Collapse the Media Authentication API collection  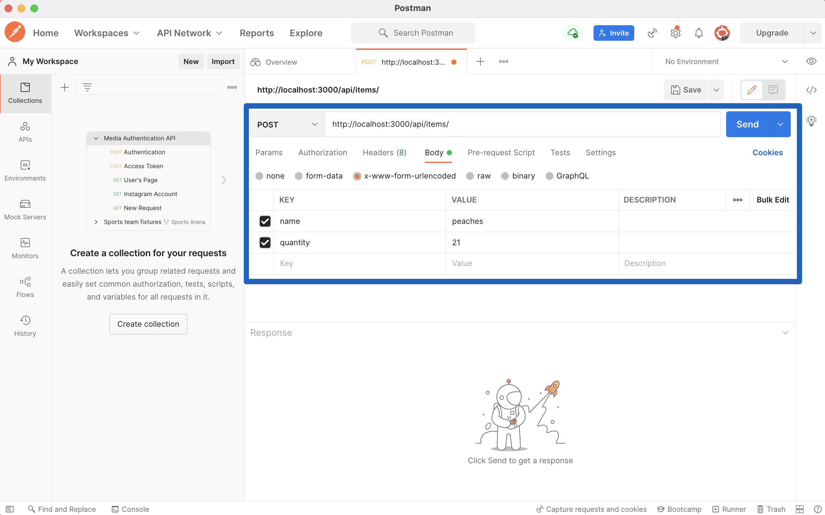coord(96,138)
